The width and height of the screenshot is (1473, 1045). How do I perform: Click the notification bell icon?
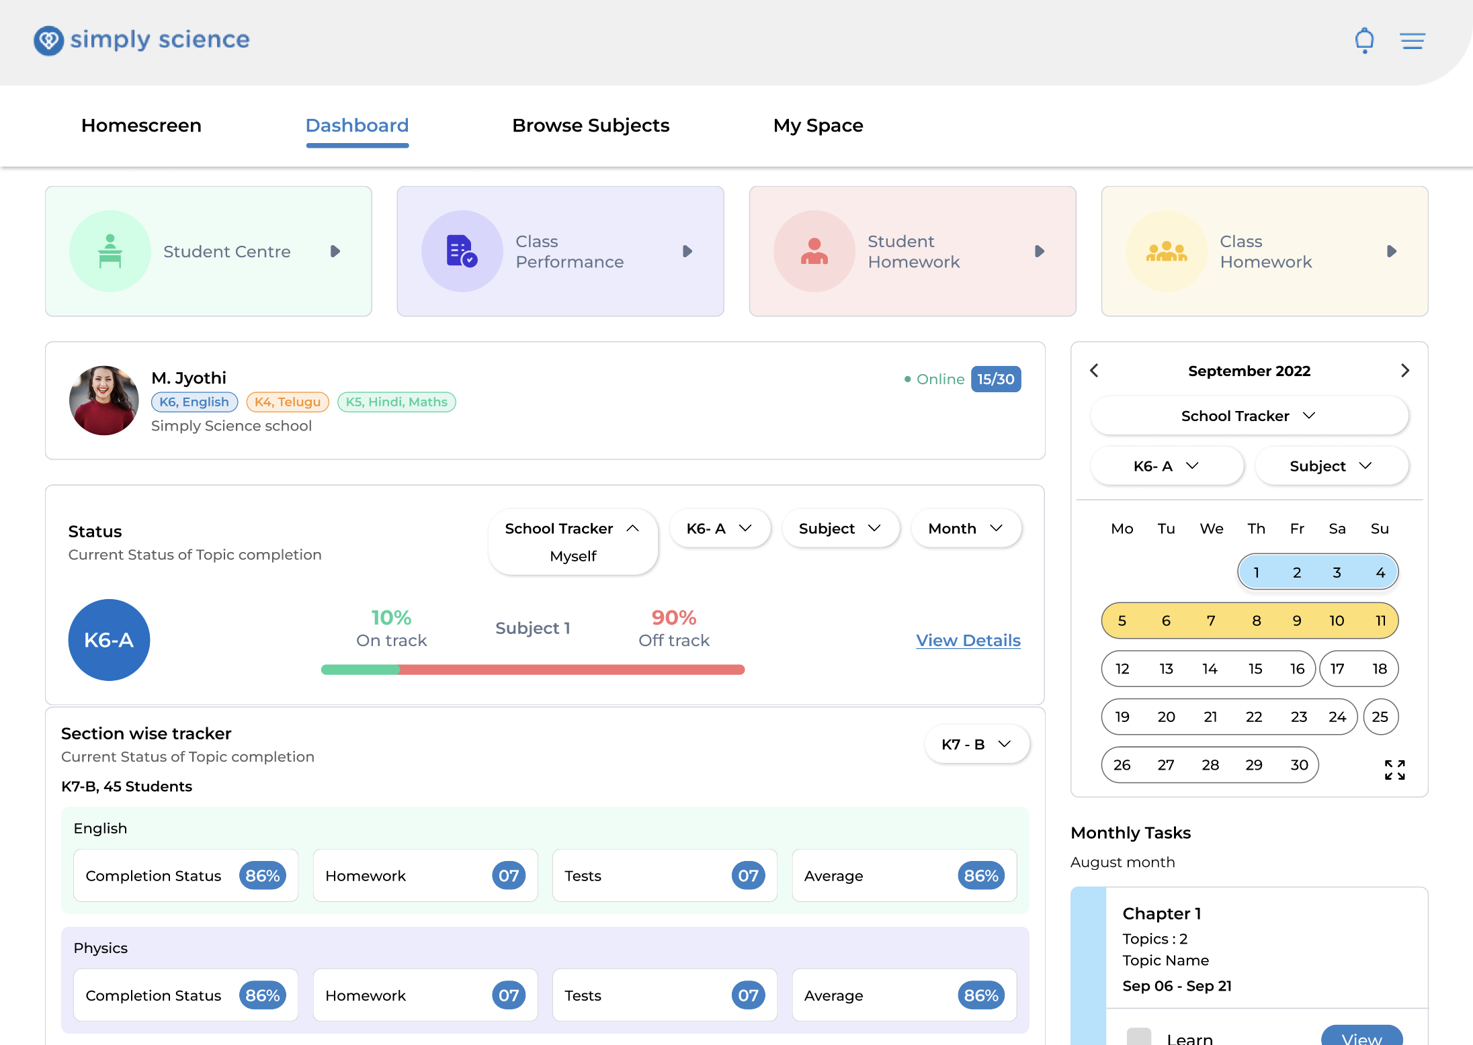tap(1364, 40)
